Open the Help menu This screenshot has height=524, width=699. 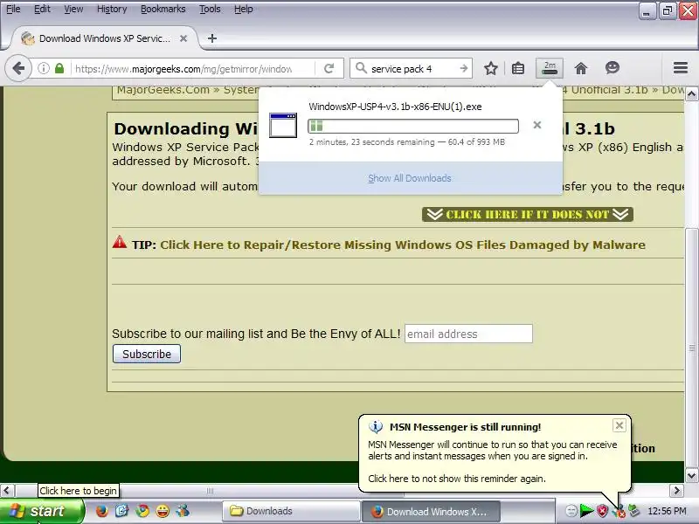(244, 9)
